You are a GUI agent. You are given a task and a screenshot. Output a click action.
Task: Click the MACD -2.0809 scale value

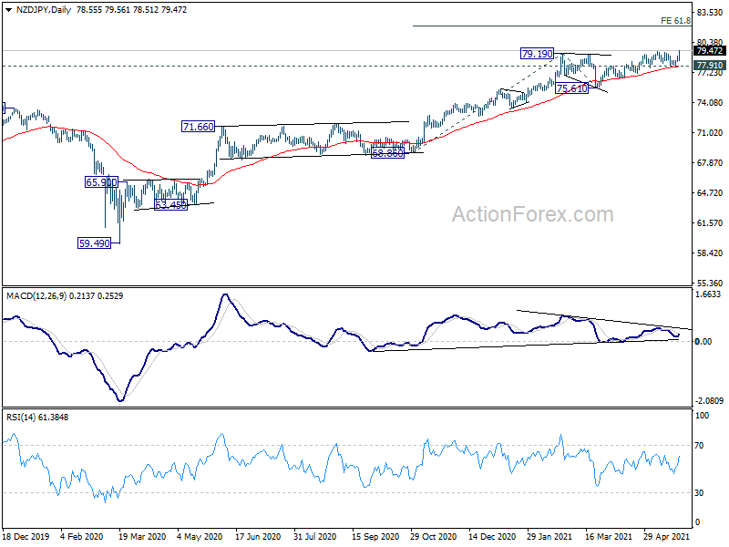click(x=709, y=401)
